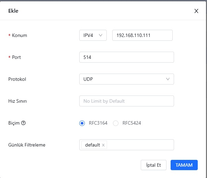Confirm with the TAMAM button
The image size is (207, 178).
pos(184,165)
